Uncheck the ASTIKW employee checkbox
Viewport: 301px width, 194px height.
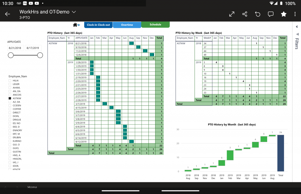coord(10,98)
